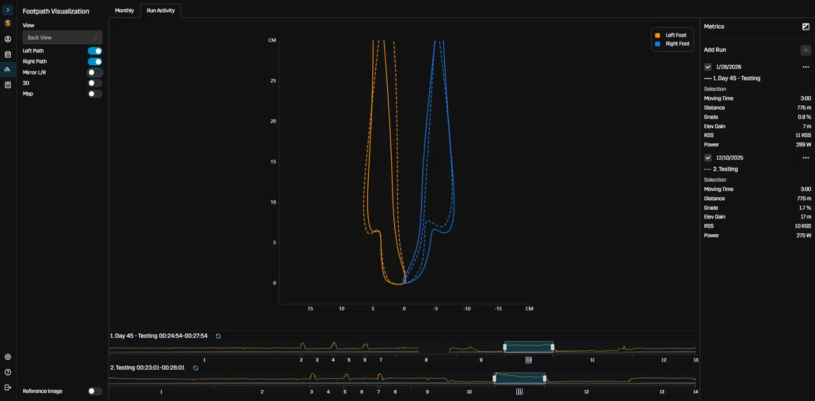Select lap 8 on Day 45 timeline

tap(427, 360)
